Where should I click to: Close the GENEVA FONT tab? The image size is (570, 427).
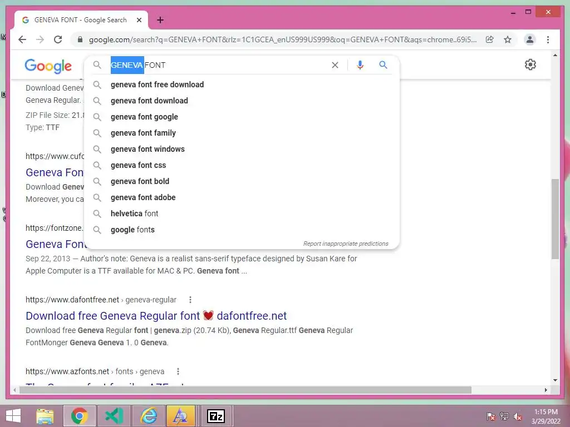point(139,20)
